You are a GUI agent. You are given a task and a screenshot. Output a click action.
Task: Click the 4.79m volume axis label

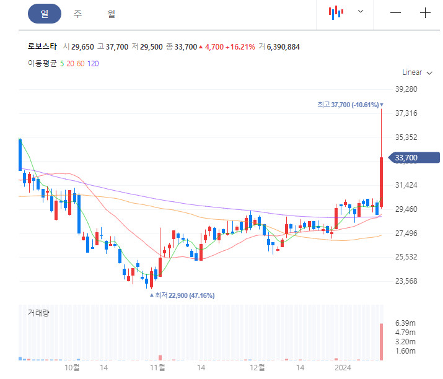coord(405,333)
